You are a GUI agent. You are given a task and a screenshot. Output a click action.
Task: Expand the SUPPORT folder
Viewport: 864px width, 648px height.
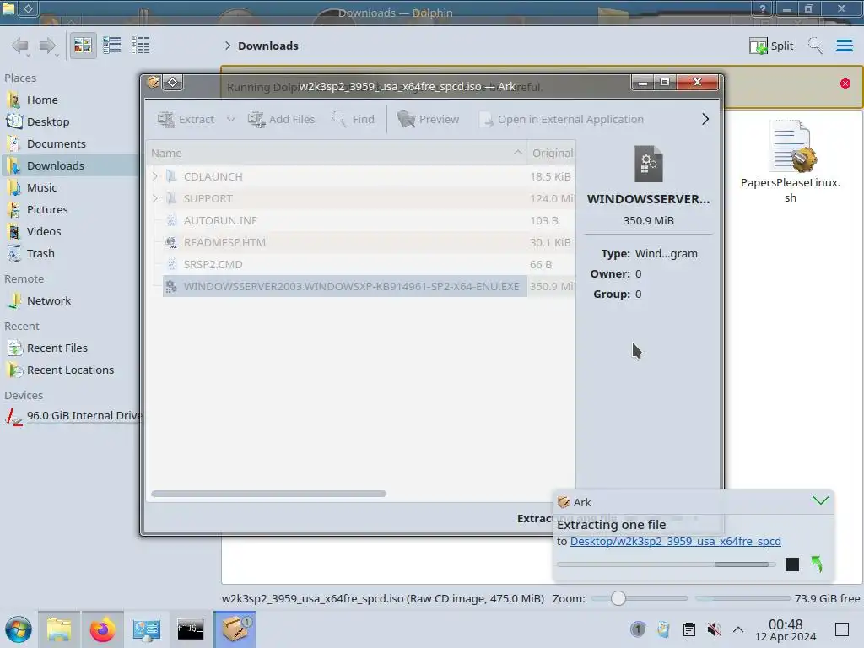tap(155, 198)
